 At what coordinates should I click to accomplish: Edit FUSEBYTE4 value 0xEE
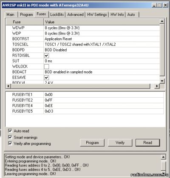(104, 106)
